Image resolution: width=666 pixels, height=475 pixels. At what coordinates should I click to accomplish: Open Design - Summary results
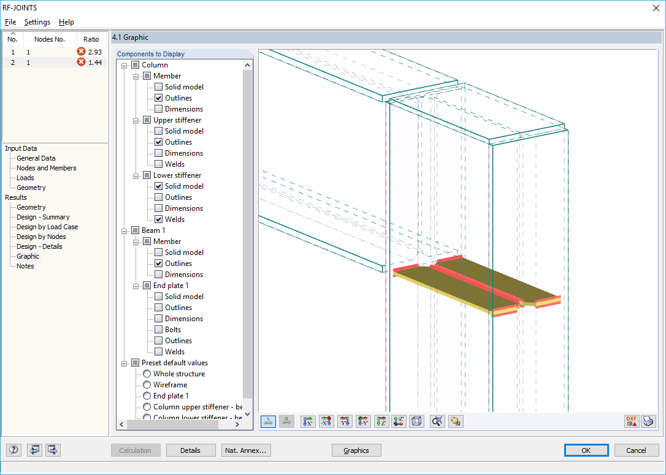43,217
